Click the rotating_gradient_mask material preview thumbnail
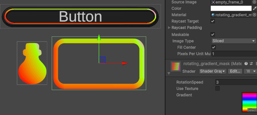The image size is (257, 115). point(176,66)
